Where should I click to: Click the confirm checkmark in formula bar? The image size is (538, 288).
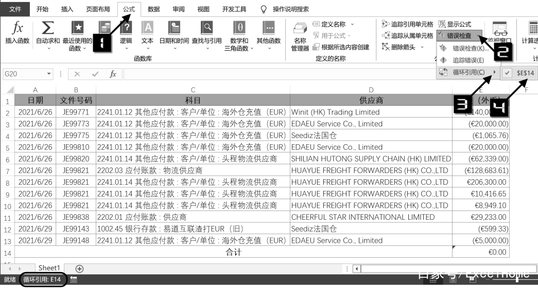pyautogui.click(x=95, y=74)
